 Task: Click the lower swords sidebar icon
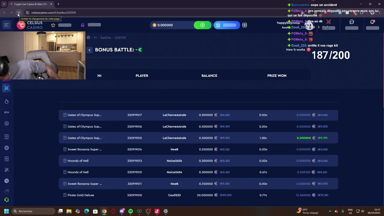[x=7, y=170]
